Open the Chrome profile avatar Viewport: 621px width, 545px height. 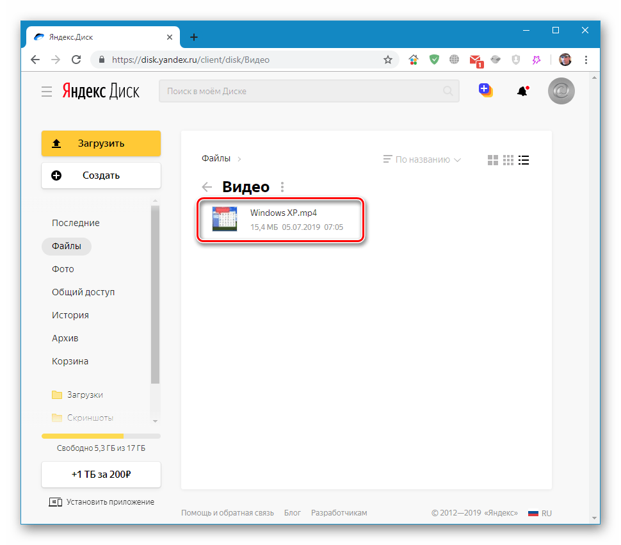565,60
